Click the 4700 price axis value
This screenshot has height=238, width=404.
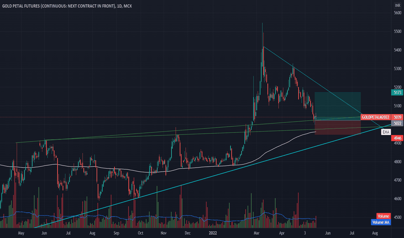397,180
